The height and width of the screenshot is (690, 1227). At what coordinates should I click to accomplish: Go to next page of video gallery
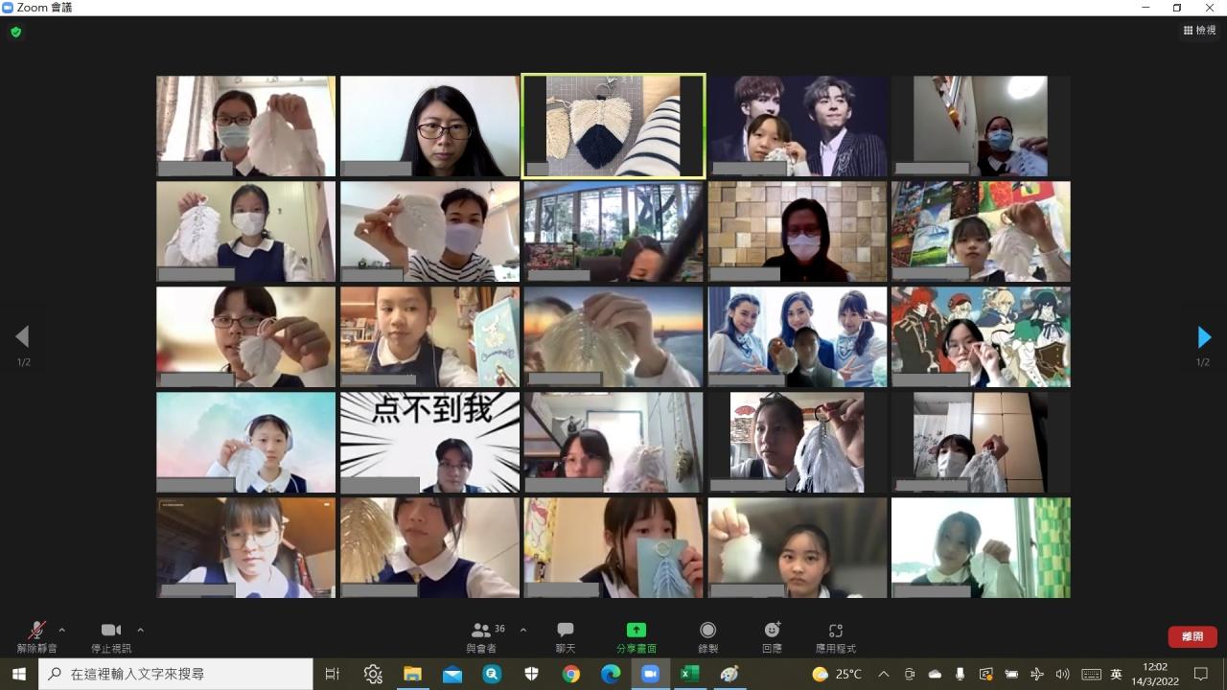[1204, 337]
